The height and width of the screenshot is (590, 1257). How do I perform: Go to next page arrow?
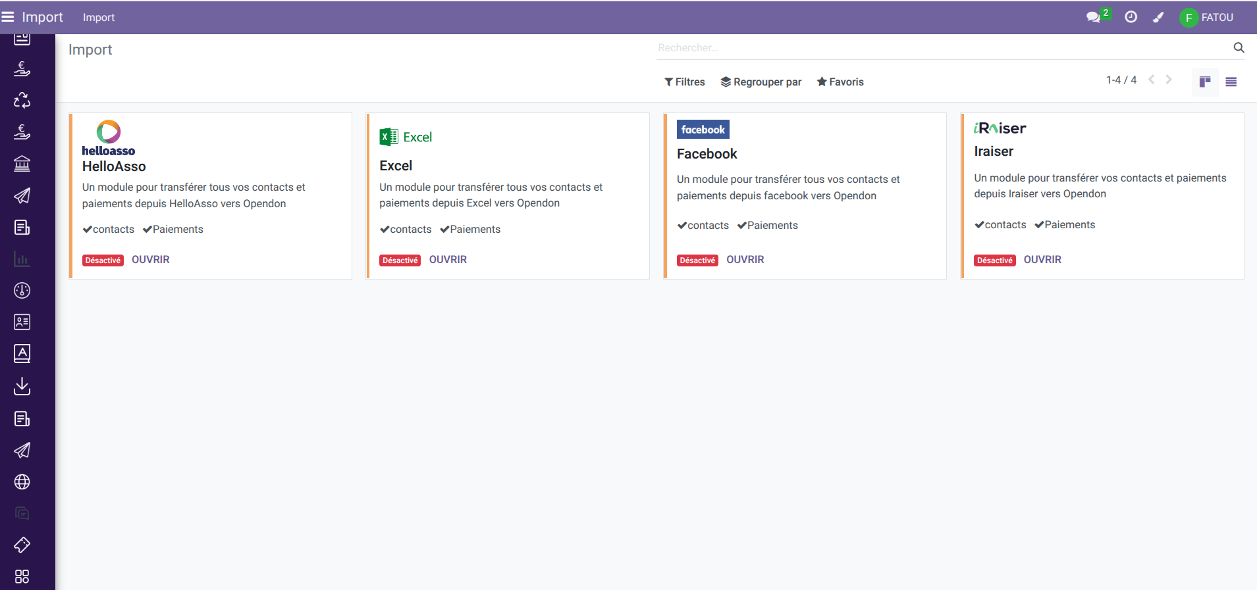(x=1169, y=80)
